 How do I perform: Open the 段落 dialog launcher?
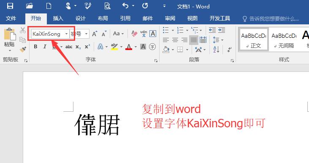point(232,61)
